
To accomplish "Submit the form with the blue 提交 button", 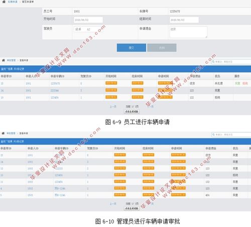I will [132, 48].
